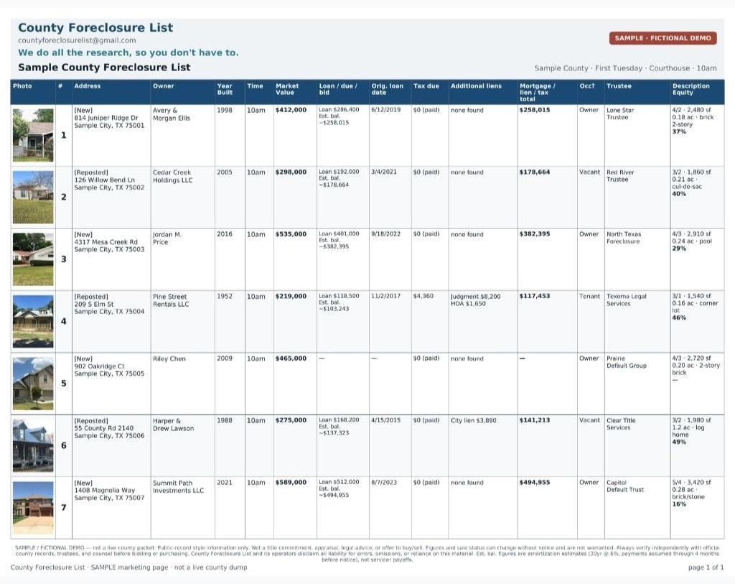Select owner Pine Street Rentals LLC

pyautogui.click(x=171, y=300)
